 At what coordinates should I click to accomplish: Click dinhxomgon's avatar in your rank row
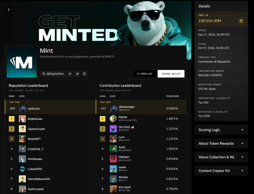114,109
